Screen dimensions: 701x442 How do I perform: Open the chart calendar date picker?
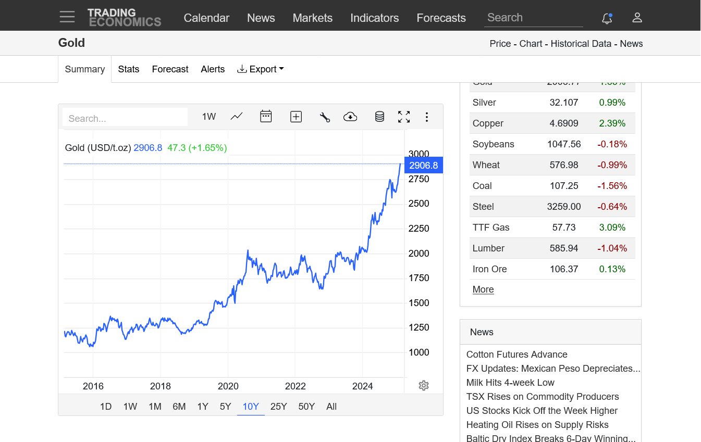[x=266, y=117]
